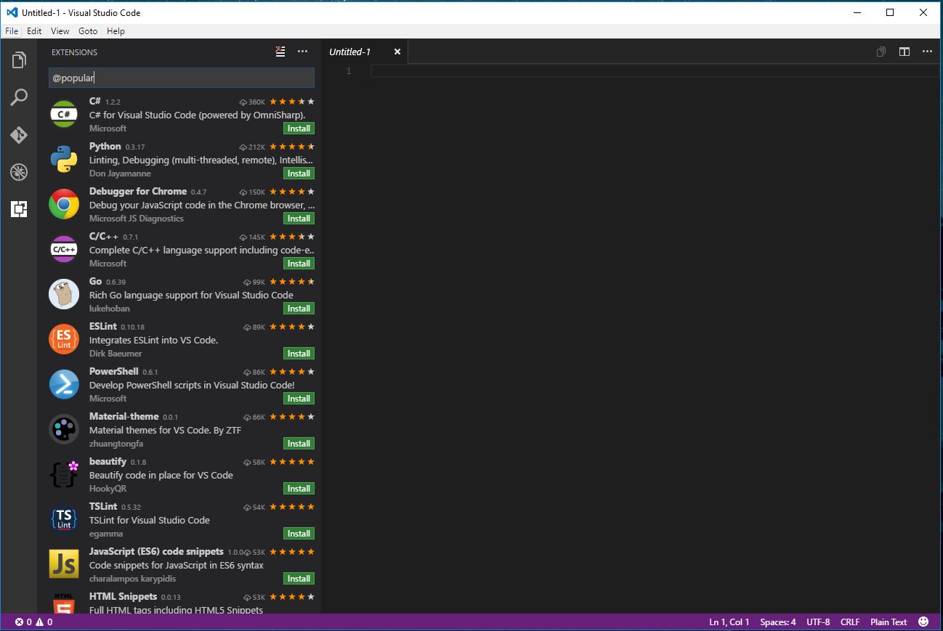
Task: Click Open Changes icon in editor toolbar
Action: point(881,52)
